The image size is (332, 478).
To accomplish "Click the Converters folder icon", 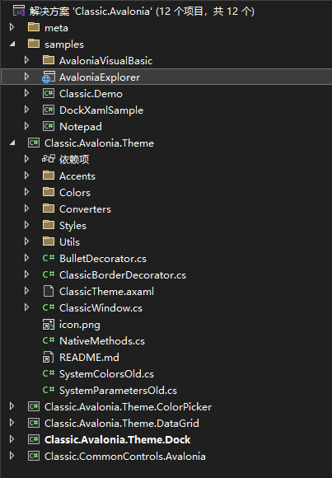I will [x=49, y=209].
